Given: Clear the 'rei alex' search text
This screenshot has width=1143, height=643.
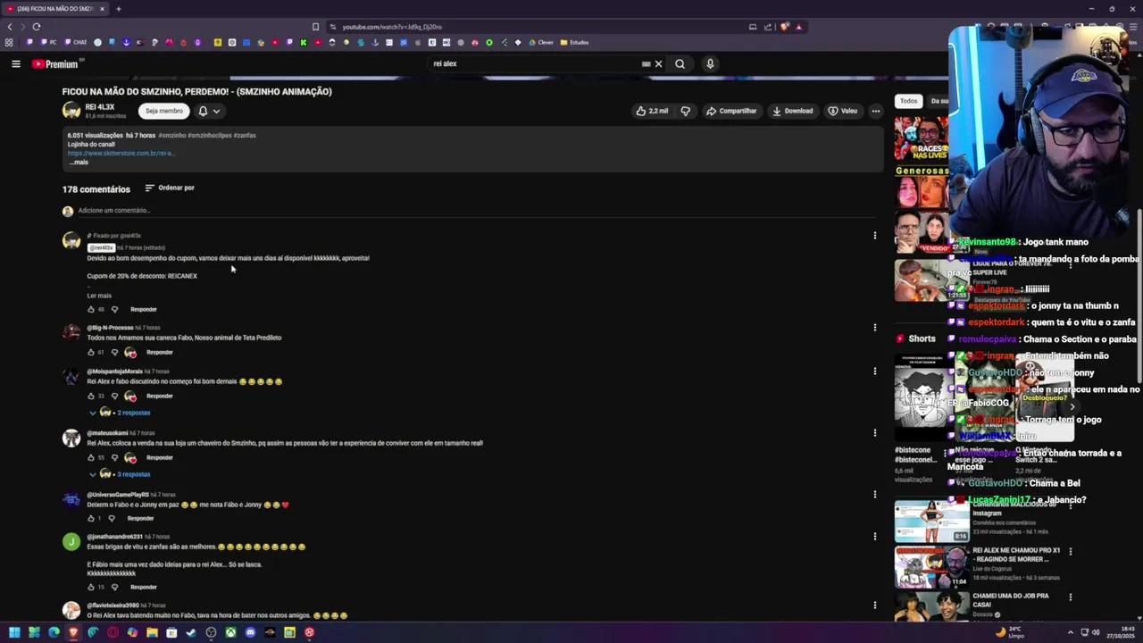Looking at the screenshot, I should (x=658, y=63).
